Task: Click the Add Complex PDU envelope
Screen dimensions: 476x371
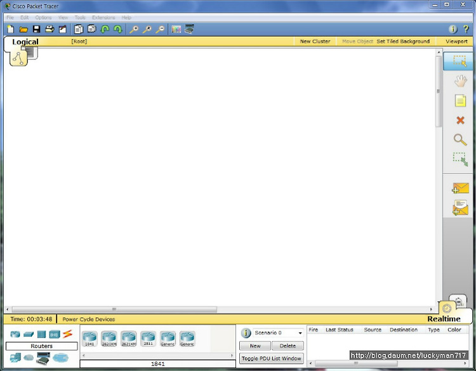Action: (x=461, y=208)
